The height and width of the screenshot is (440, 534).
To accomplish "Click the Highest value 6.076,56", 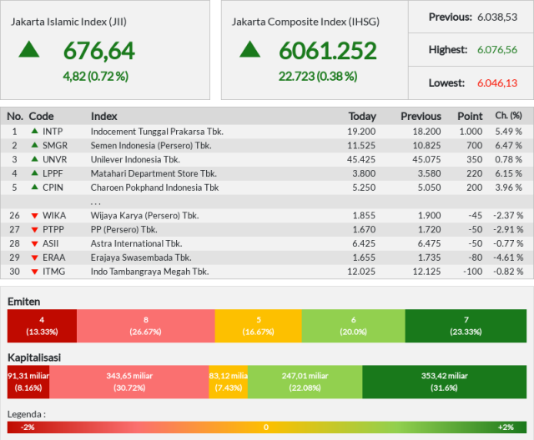I will click(497, 50).
